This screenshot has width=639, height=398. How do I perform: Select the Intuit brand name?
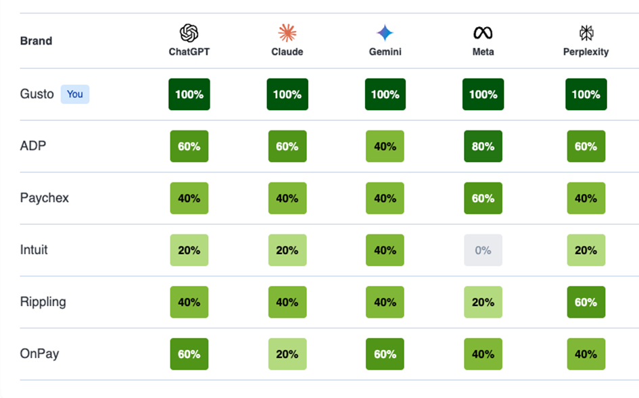34,250
